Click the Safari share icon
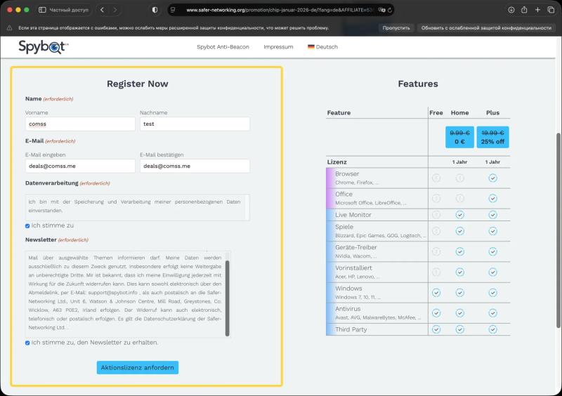This screenshot has width=562, height=396. 526,10
